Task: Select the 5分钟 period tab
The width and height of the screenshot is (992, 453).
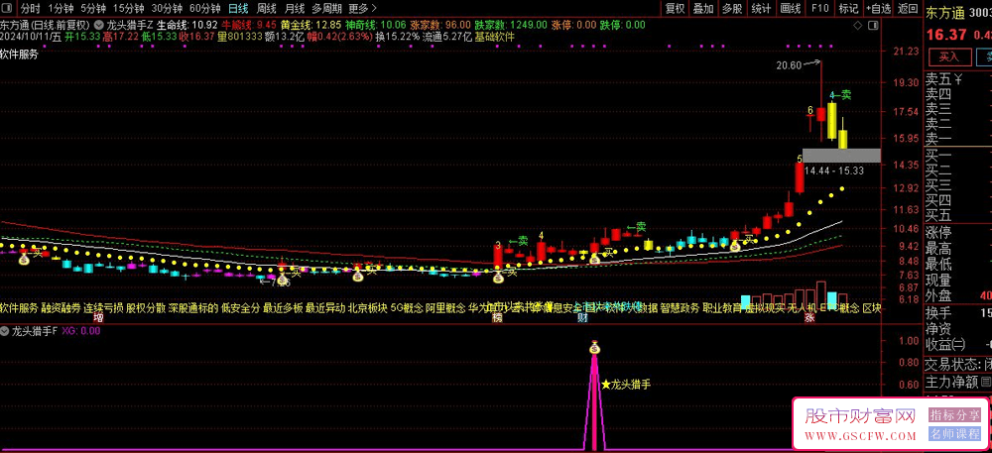Action: point(93,8)
